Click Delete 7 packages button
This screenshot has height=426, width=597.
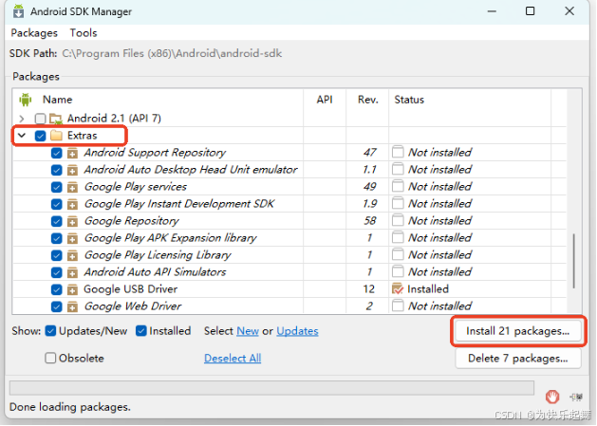518,359
